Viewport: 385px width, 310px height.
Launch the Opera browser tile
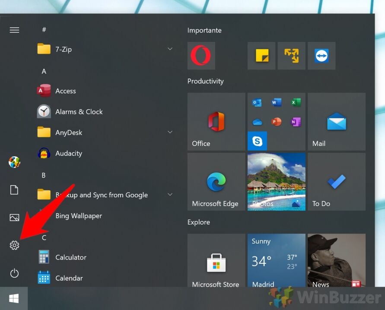tap(201, 56)
